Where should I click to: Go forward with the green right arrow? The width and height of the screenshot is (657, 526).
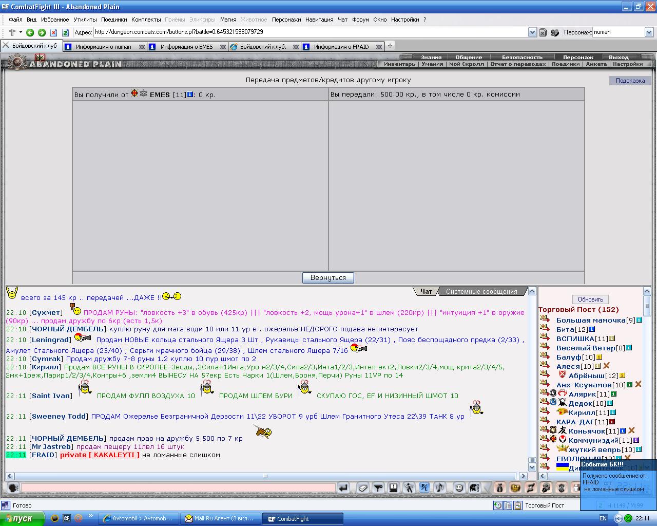pyautogui.click(x=42, y=32)
